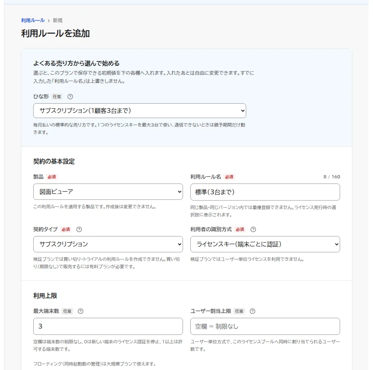373x370 pixels.
Task: Open help icon next to ひな形 label
Action: click(x=70, y=97)
